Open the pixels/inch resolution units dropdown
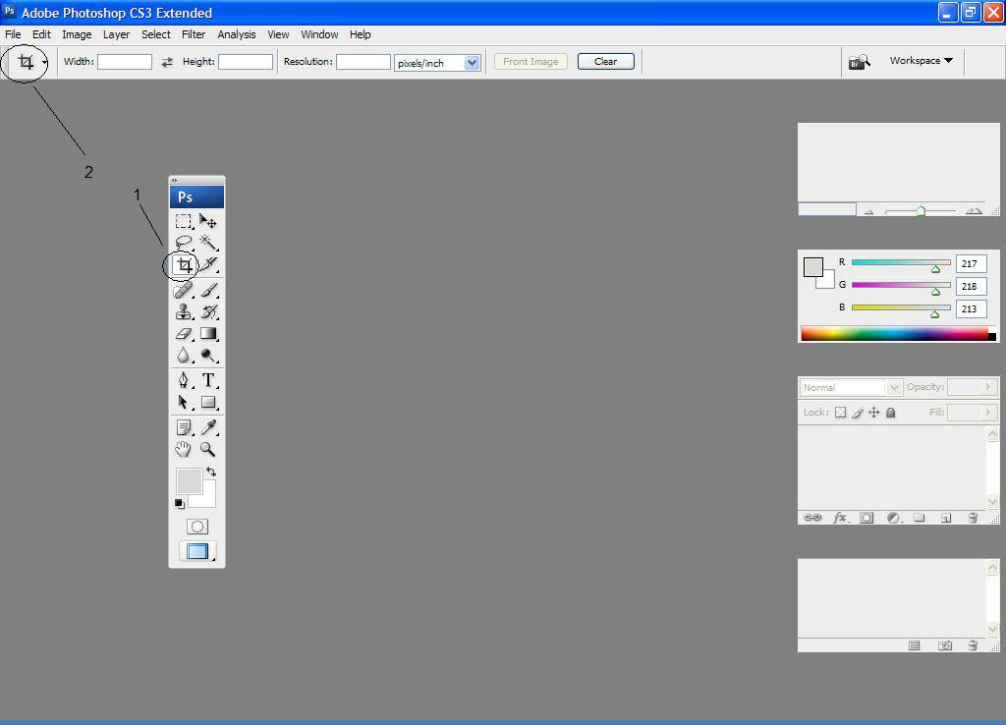Viewport: 1006px width, 725px height. (472, 63)
